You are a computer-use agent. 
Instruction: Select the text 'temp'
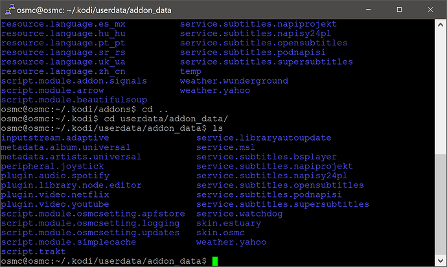point(190,71)
